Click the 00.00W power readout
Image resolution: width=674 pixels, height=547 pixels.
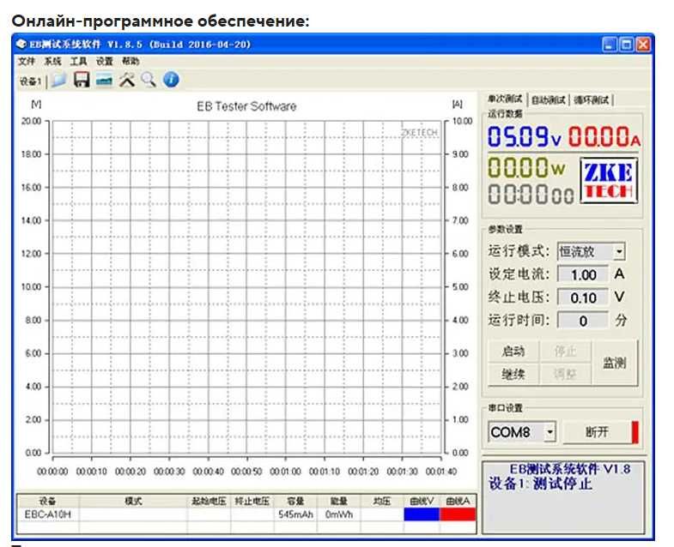click(526, 167)
